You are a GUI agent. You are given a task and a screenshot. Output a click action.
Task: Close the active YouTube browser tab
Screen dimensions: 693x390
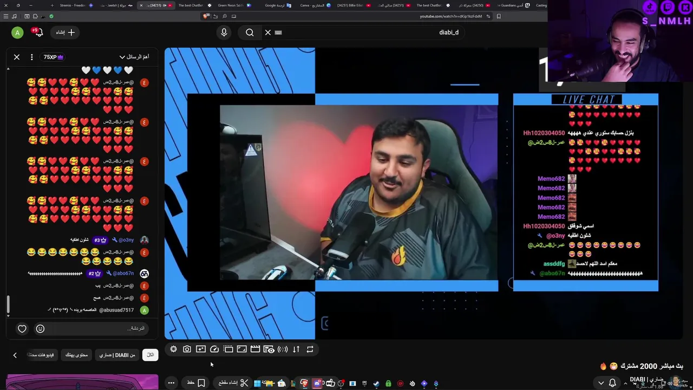[x=141, y=5]
